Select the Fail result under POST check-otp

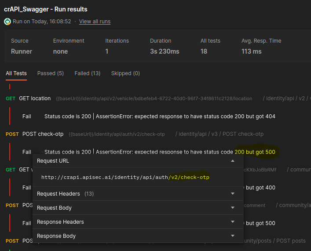coord(27,152)
